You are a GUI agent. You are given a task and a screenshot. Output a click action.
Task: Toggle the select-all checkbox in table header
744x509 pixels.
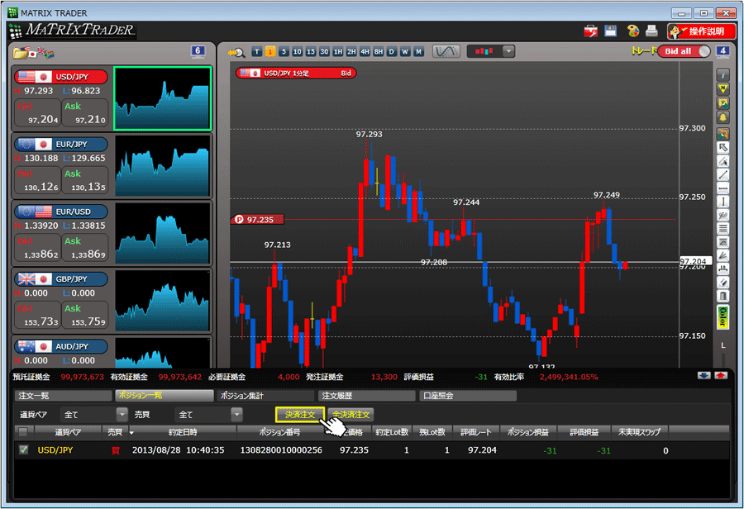(x=23, y=431)
